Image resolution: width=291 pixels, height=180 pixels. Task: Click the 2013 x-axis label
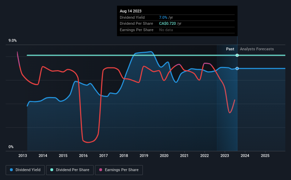tap(23, 156)
